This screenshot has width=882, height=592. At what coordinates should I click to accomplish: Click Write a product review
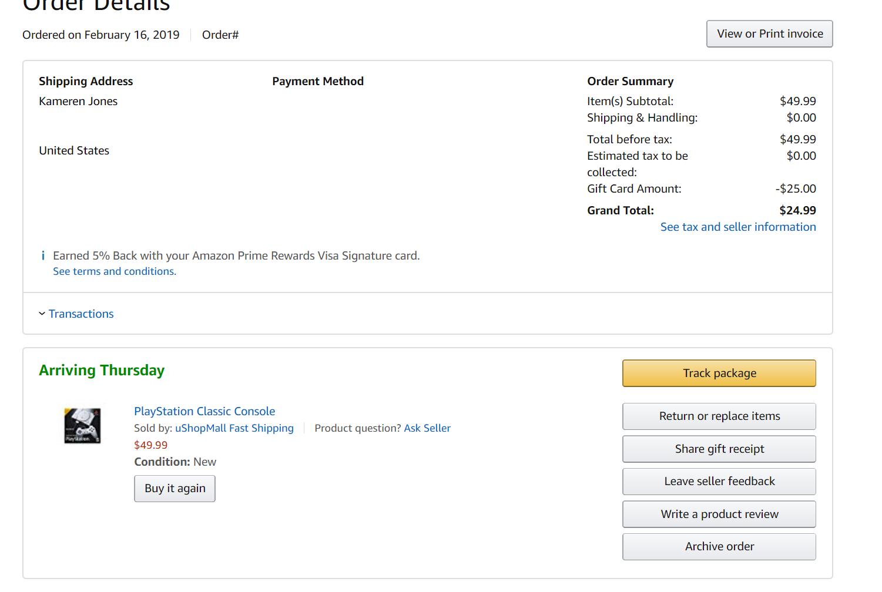(719, 514)
